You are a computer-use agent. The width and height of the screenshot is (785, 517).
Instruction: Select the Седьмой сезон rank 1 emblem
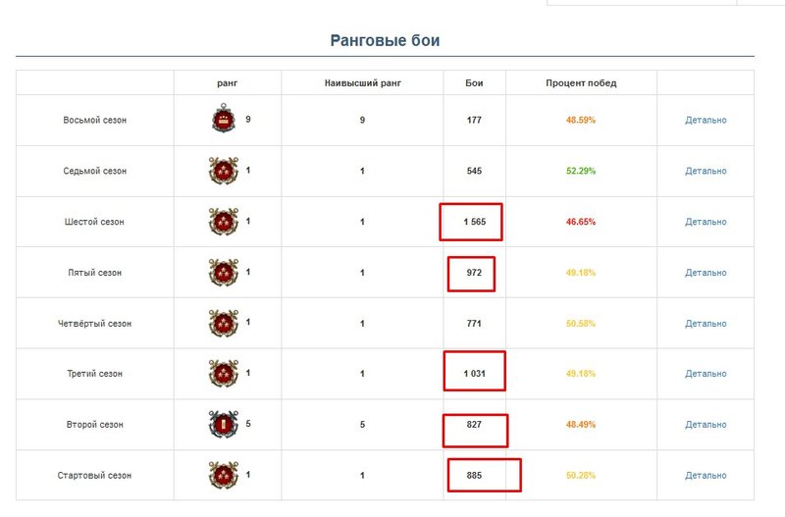click(224, 170)
